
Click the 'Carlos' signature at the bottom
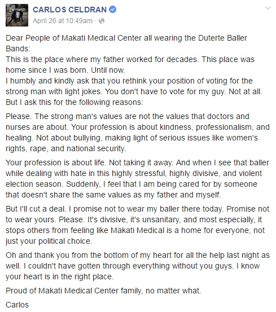point(17,305)
